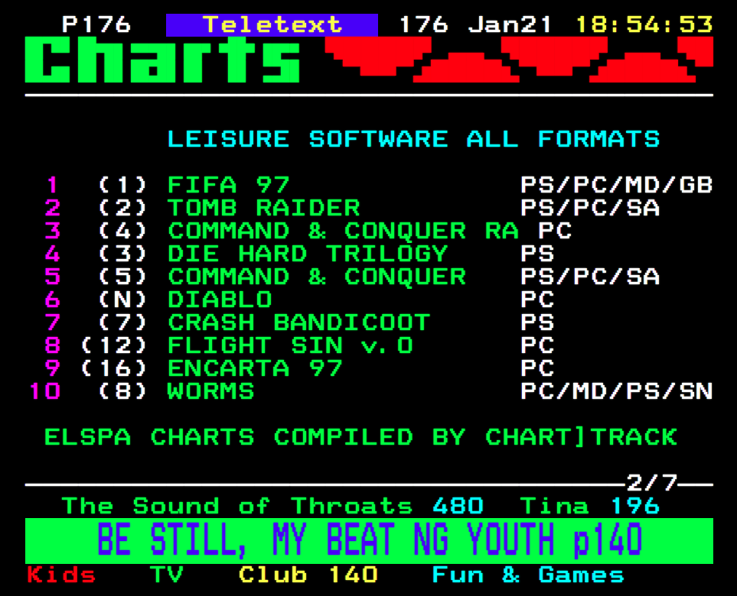
Task: Select the WORMS chart entry
Action: point(210,392)
